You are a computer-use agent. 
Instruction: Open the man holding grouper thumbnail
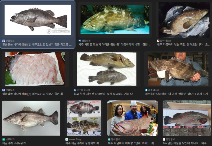tap(178, 69)
